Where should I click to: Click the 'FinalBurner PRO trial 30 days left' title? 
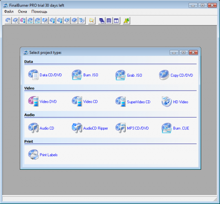point(37,5)
